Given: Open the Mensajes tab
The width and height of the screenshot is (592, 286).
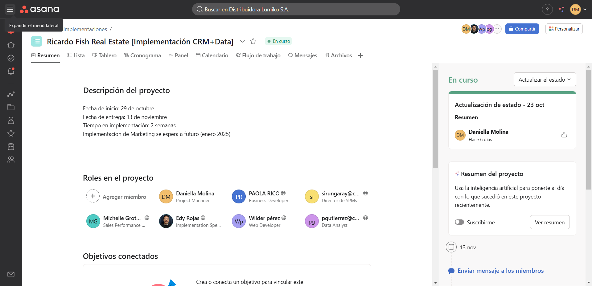Looking at the screenshot, I should tap(302, 55).
